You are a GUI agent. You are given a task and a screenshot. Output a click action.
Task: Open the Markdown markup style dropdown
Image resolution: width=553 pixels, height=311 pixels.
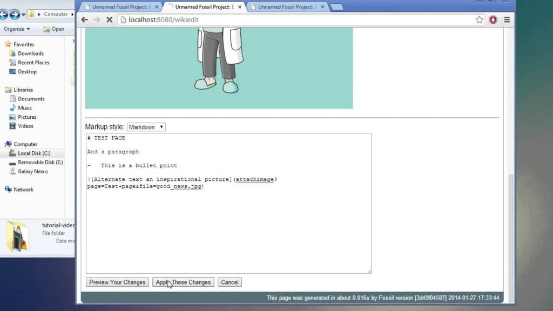pos(146,126)
